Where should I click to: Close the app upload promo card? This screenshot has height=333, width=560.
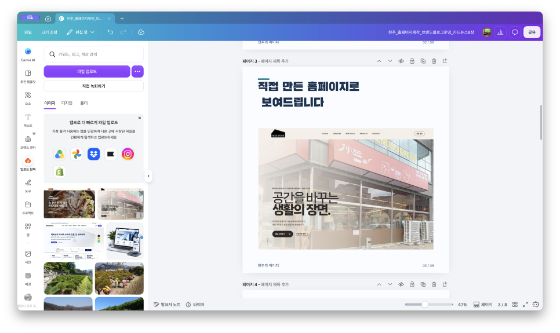click(140, 118)
